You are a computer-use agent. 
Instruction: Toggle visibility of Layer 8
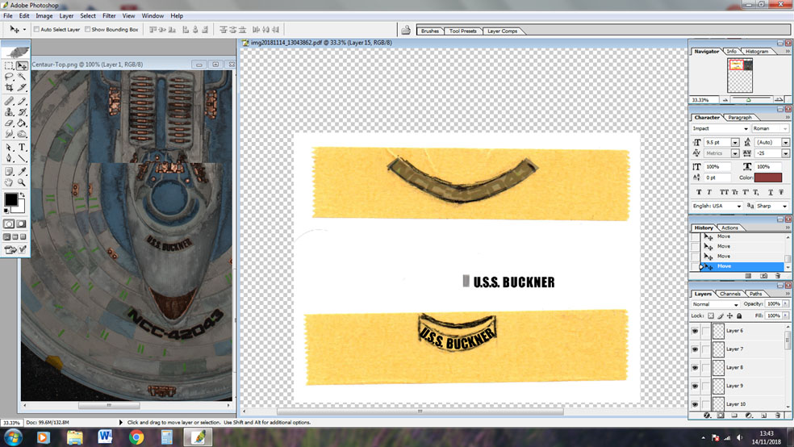click(695, 367)
